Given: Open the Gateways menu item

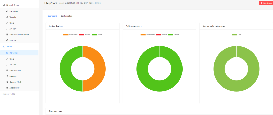Looking at the screenshot, I should tap(19, 76).
